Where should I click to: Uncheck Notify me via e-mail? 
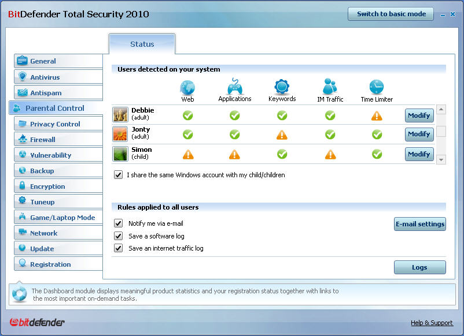click(x=118, y=223)
